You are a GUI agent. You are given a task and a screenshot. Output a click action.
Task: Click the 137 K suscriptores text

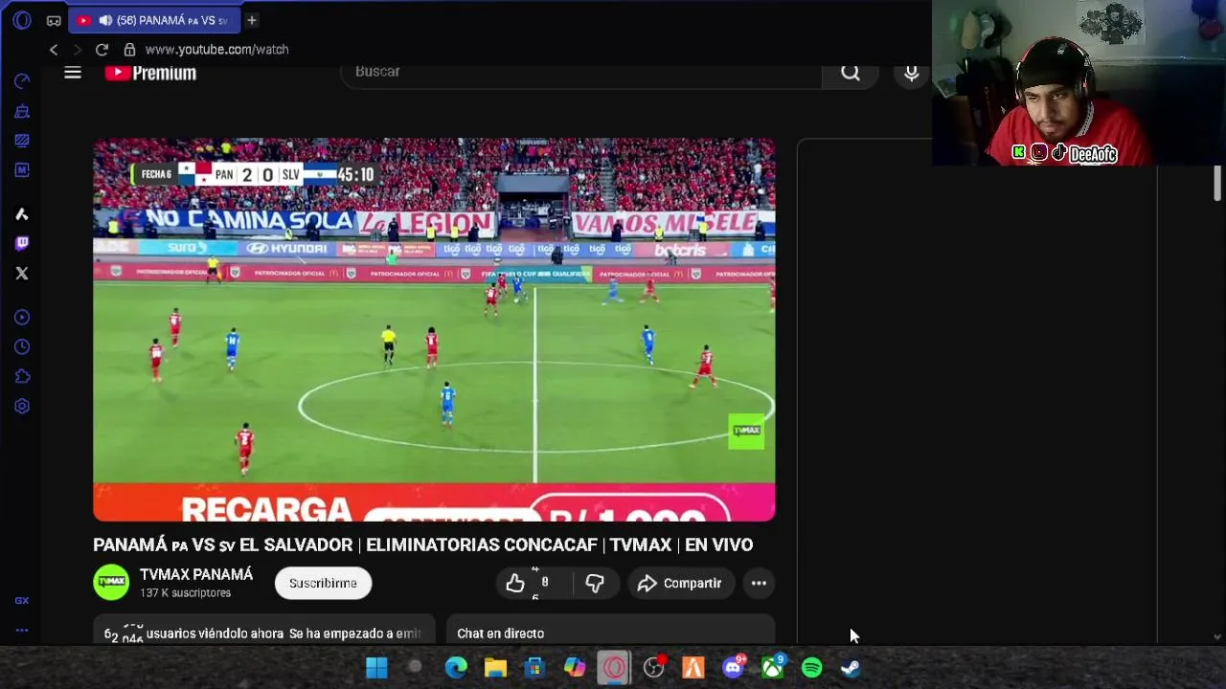click(x=185, y=593)
